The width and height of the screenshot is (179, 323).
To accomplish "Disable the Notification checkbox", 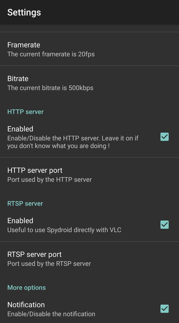I will pos(164,309).
